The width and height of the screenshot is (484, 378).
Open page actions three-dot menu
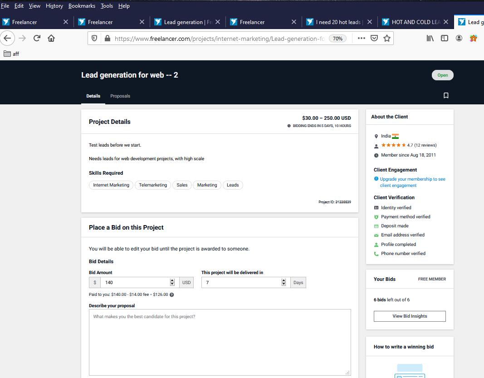coord(361,38)
